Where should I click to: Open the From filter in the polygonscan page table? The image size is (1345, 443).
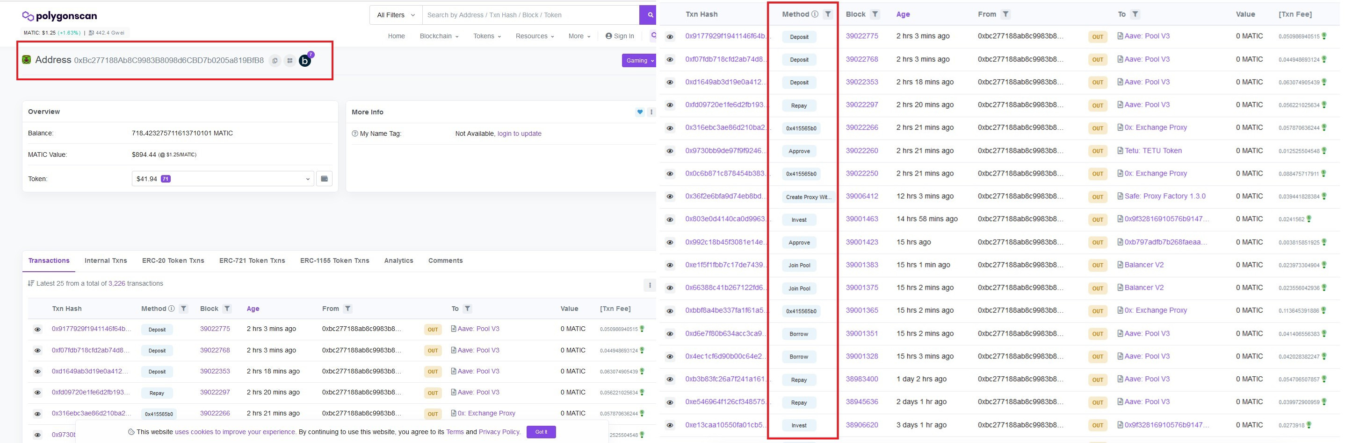point(348,309)
